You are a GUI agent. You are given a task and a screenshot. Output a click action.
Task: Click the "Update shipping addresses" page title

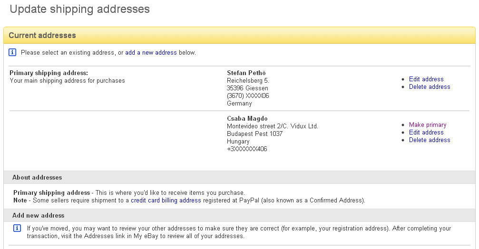pos(79,9)
